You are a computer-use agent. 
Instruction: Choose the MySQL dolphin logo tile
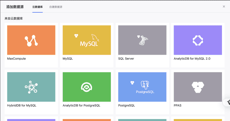(87, 40)
